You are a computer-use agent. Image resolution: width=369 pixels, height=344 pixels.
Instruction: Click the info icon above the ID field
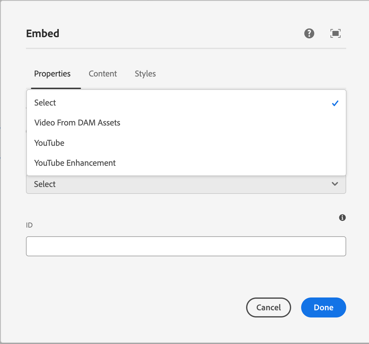(342, 218)
